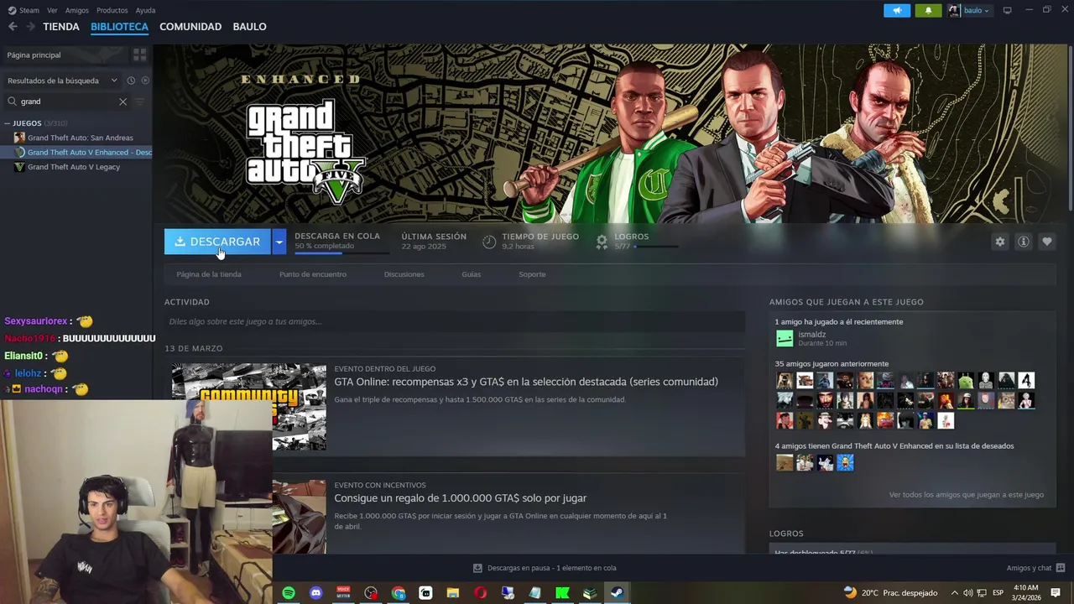The width and height of the screenshot is (1074, 604).
Task: Open the Productos menu
Action: (x=112, y=10)
